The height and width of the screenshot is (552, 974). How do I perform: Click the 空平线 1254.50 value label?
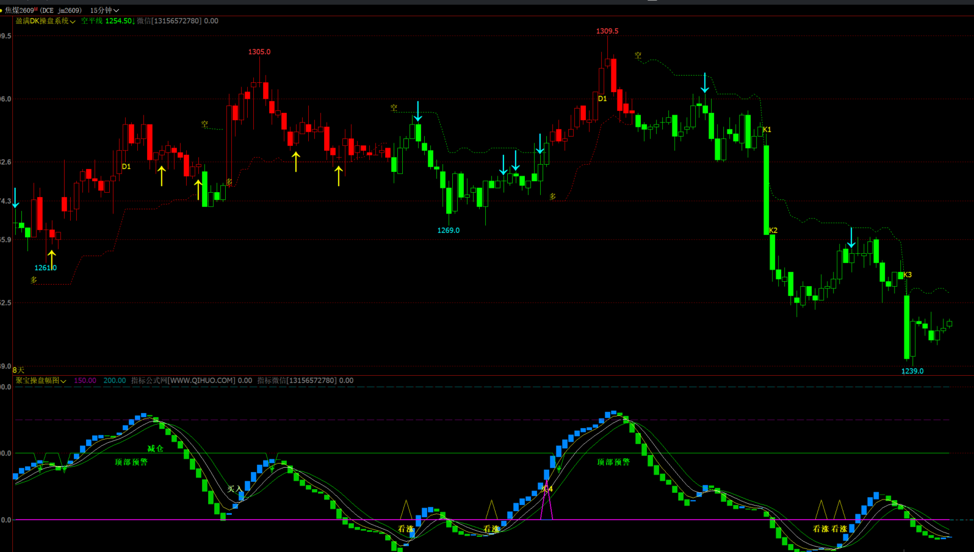coord(107,21)
